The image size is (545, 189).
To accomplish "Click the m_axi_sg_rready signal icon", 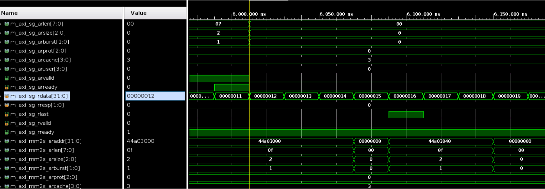I will [x=6, y=132].
